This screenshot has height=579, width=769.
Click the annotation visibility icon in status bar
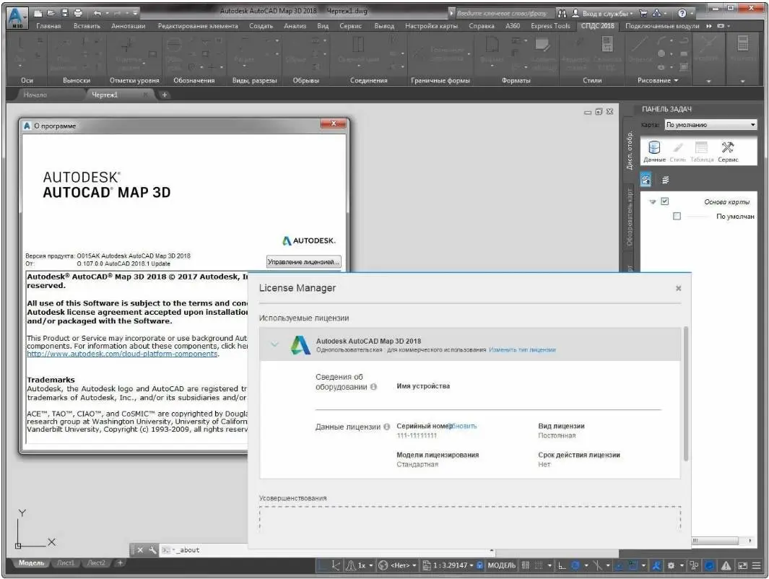click(x=656, y=565)
